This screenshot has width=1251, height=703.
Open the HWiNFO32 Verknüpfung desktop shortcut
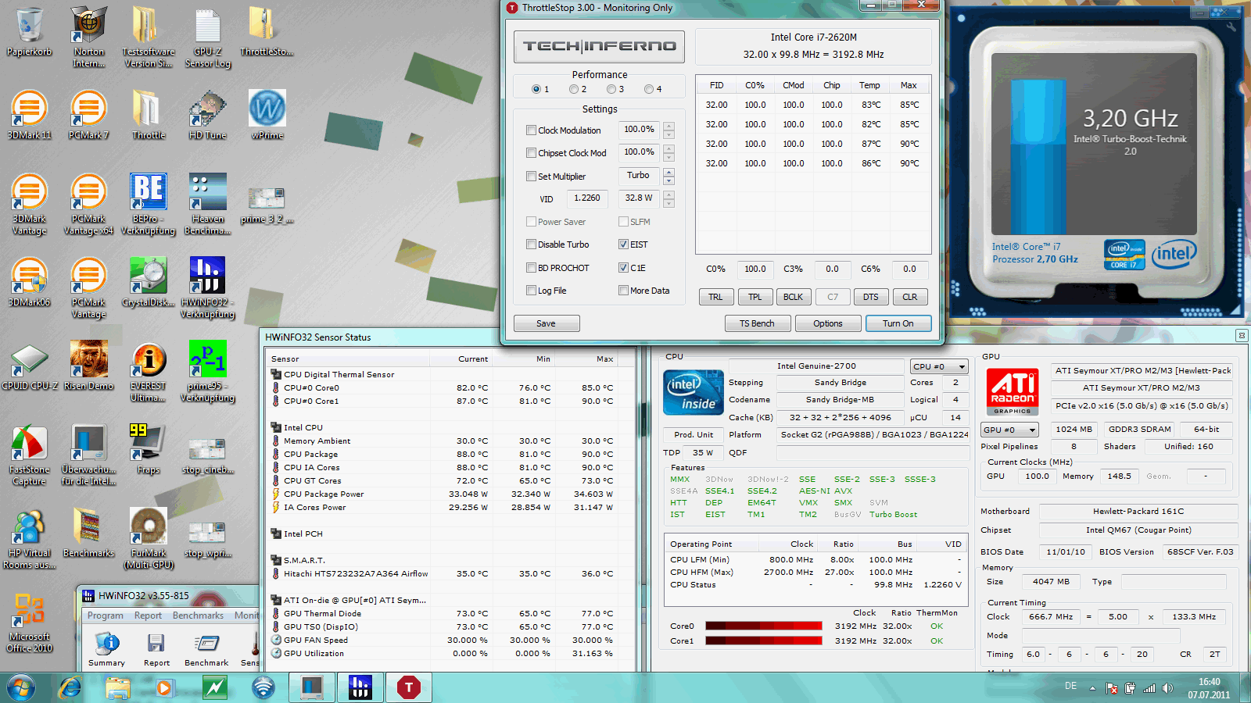pyautogui.click(x=207, y=287)
